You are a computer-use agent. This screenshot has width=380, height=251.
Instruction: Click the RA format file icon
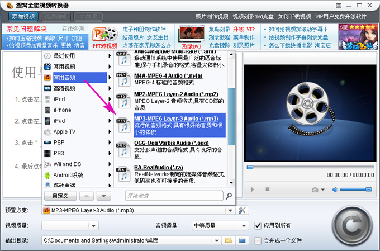click(x=123, y=174)
